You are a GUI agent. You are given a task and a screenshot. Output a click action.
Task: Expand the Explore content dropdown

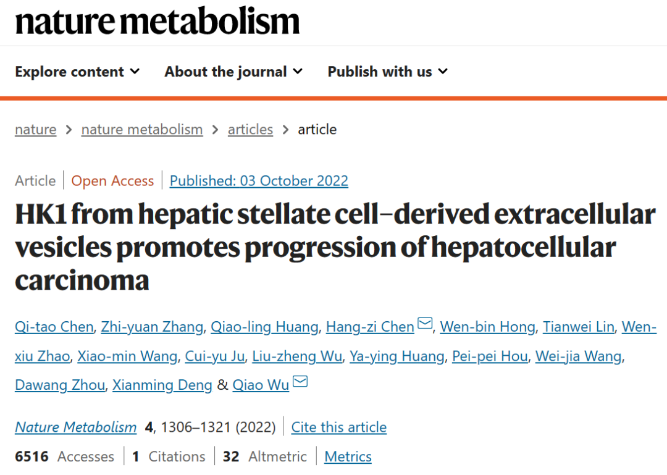click(x=77, y=72)
